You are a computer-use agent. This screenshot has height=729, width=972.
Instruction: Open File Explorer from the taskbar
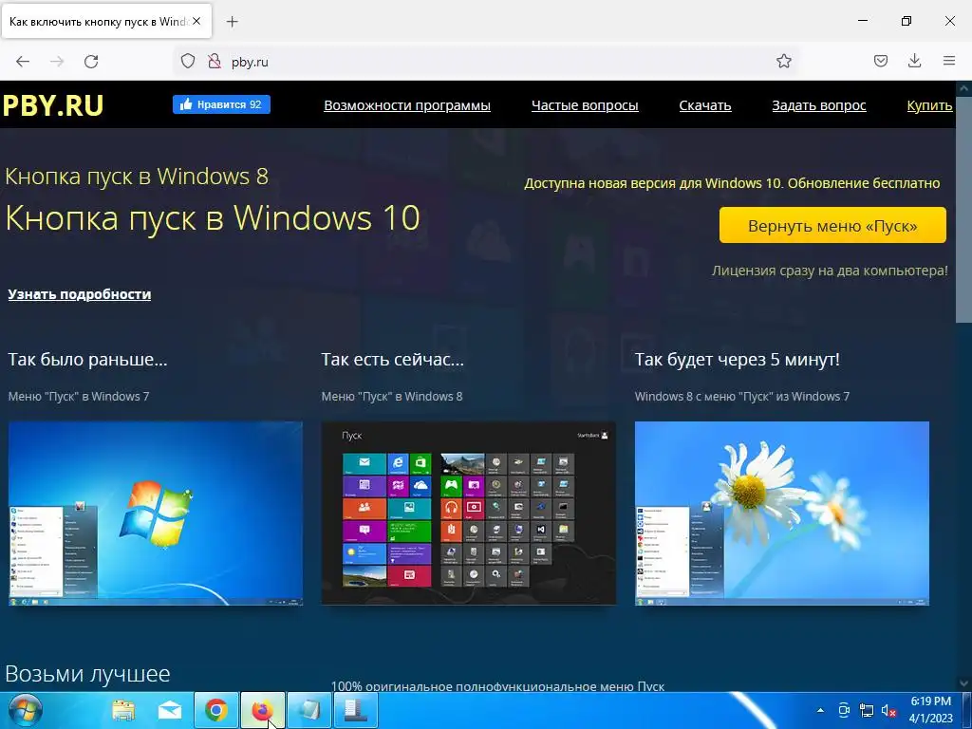click(123, 710)
